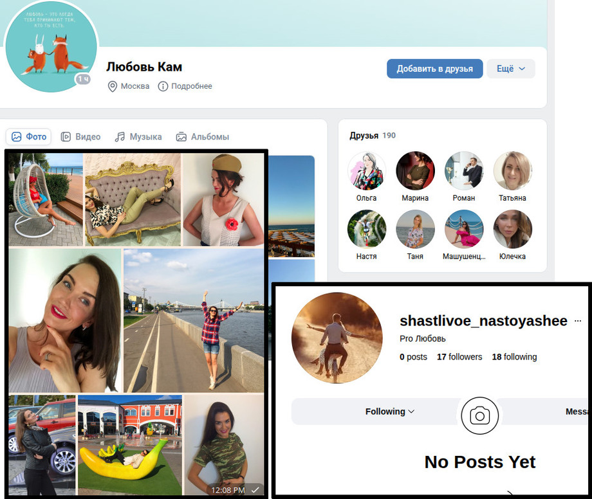
Task: Open the three-dots menu next to shastlivoe_nastoyashee
Action: 578,321
